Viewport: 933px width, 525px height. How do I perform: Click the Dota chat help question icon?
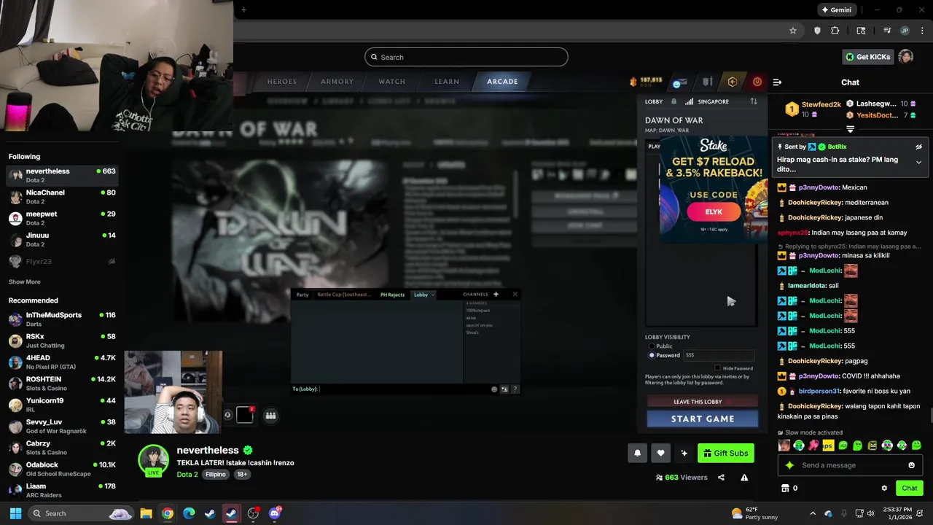tap(515, 389)
